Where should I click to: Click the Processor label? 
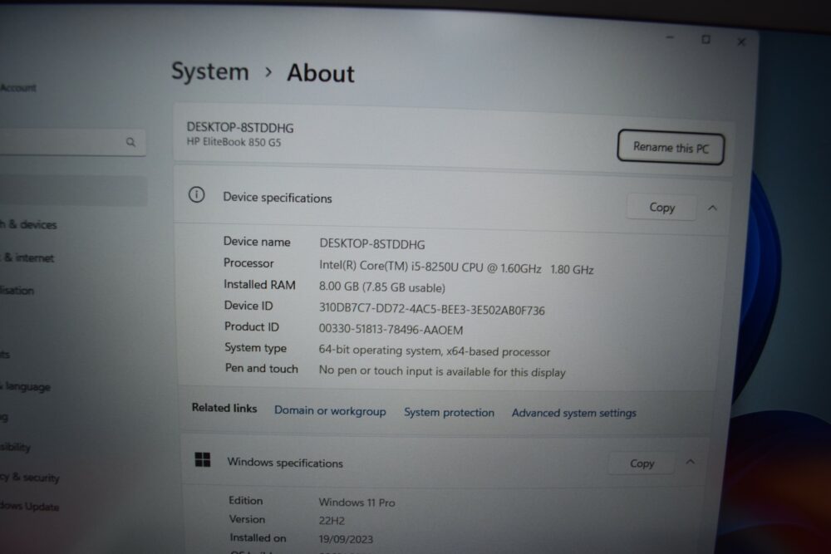point(248,262)
